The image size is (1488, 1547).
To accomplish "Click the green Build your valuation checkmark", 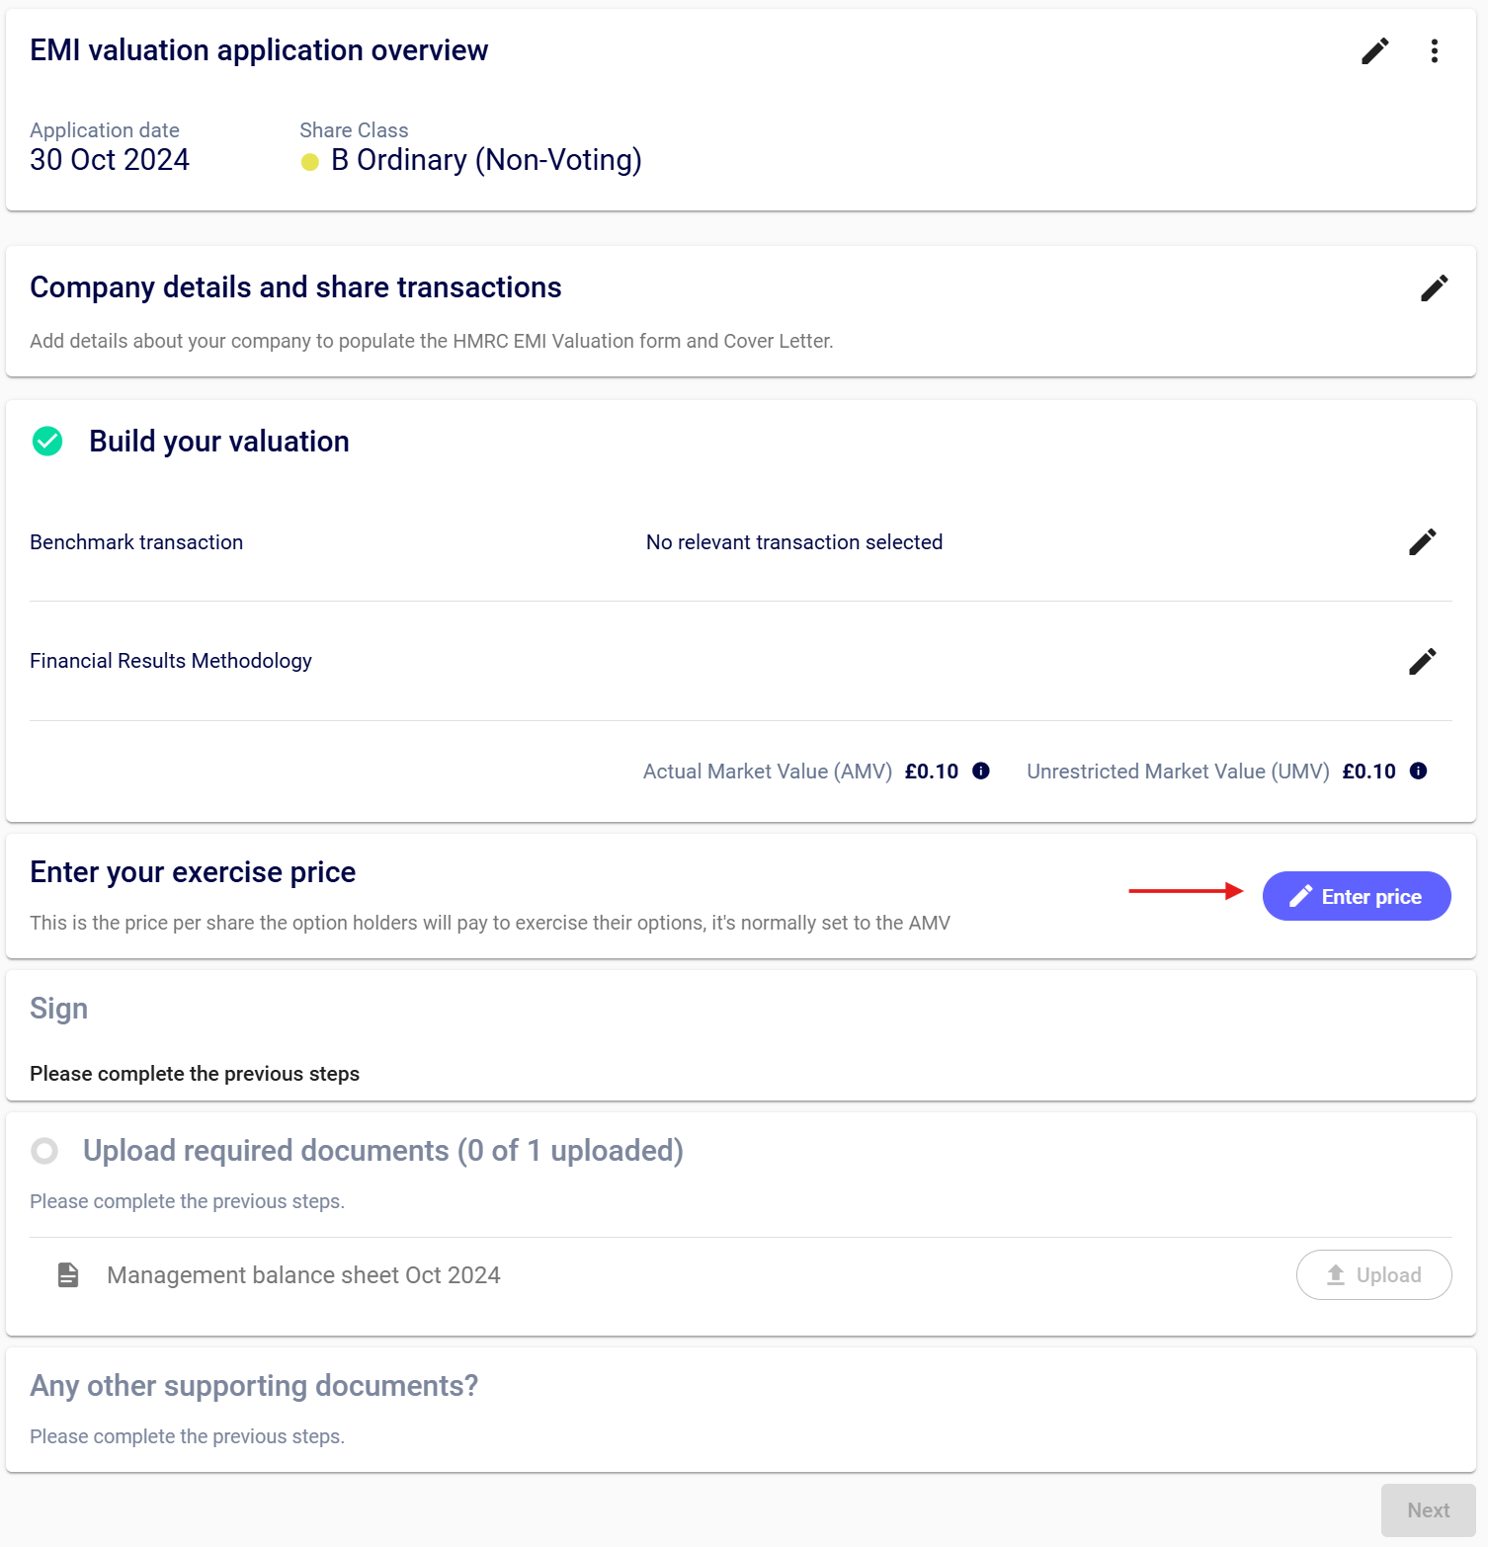I will coord(47,441).
